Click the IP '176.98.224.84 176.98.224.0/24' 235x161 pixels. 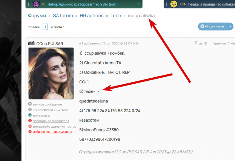[112, 111]
